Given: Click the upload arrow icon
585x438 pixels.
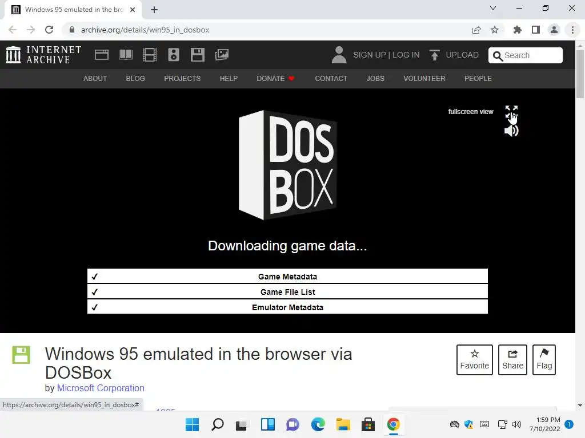Looking at the screenshot, I should tap(434, 55).
